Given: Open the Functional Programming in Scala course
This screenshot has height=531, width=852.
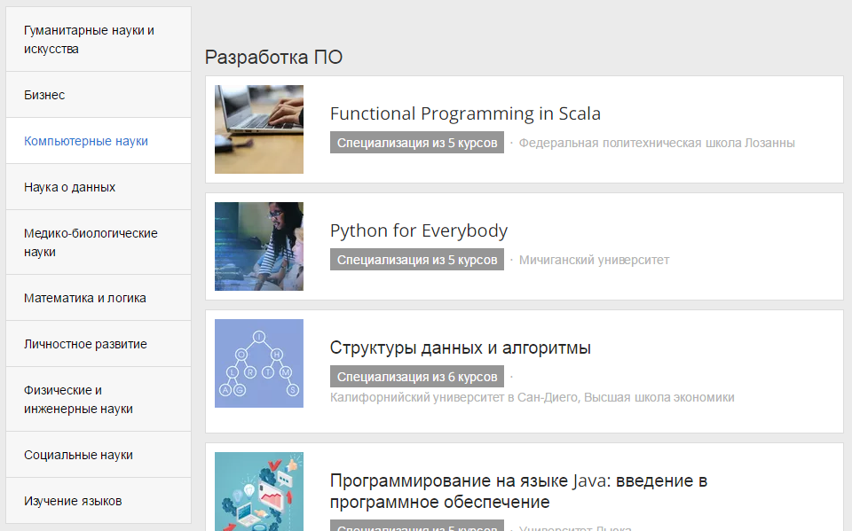Looking at the screenshot, I should click(x=465, y=113).
